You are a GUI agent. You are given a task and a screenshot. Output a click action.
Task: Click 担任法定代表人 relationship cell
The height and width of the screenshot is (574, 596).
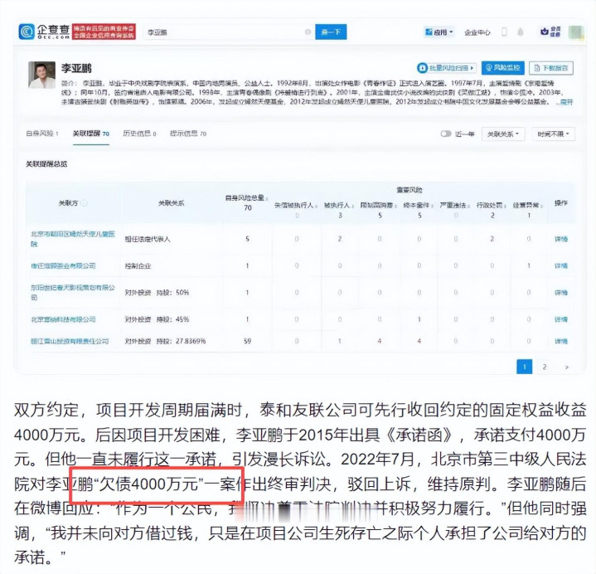click(x=148, y=239)
